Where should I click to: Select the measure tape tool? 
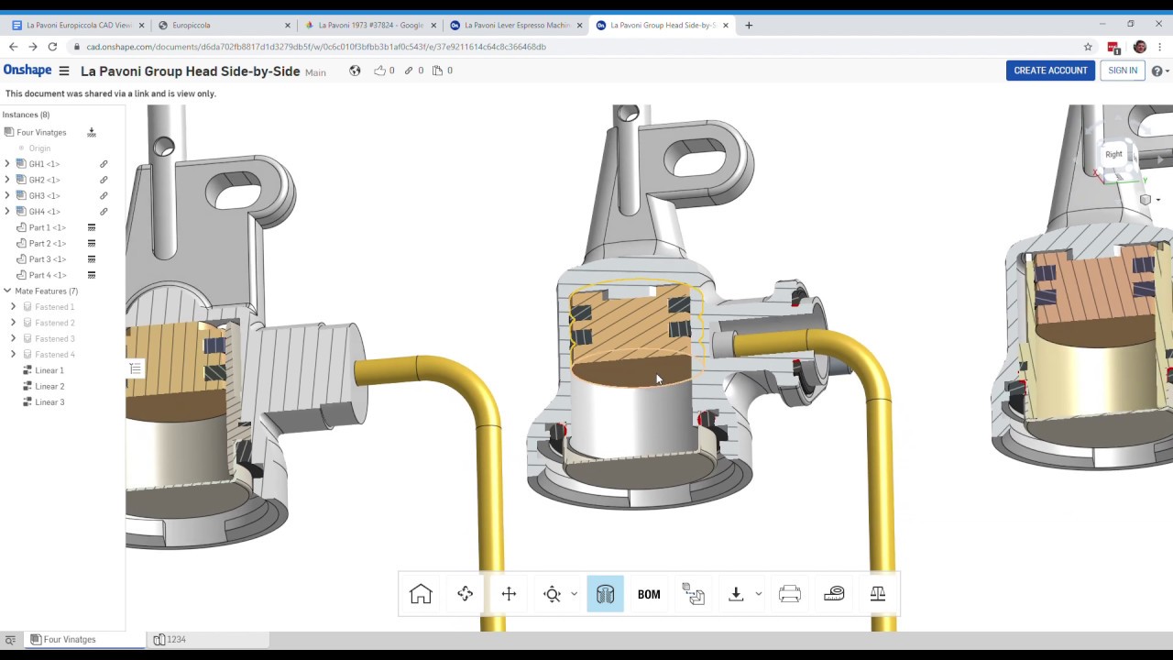(833, 594)
